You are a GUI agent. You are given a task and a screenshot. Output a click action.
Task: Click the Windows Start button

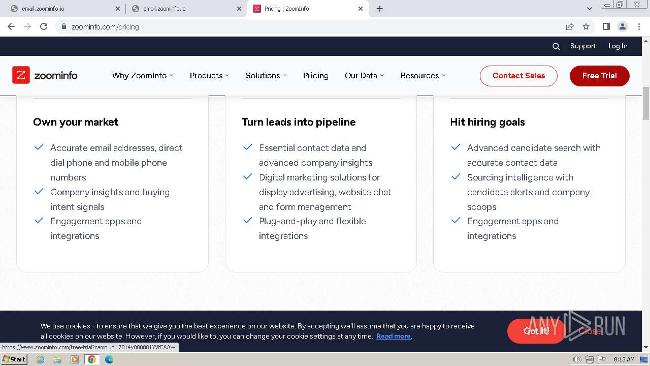[x=14, y=359]
